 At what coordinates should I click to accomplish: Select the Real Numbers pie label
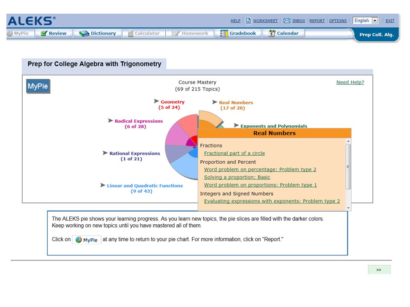pos(236,105)
